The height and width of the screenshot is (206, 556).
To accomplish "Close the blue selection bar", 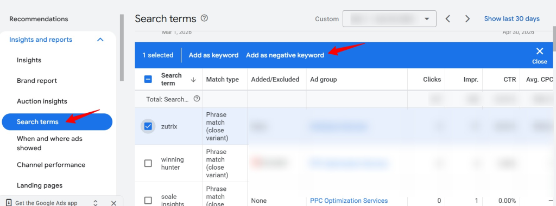I will click(x=540, y=56).
